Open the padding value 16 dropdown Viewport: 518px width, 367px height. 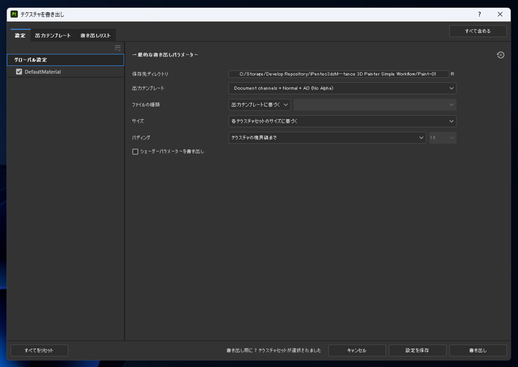[442, 138]
